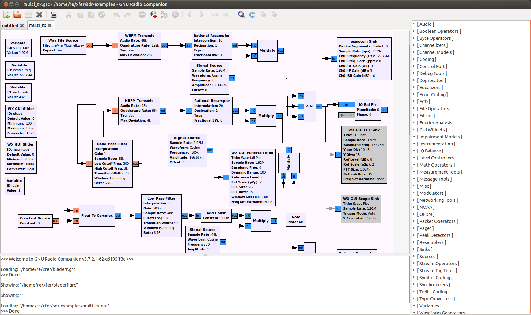Execute the flow graph
The height and width of the screenshot is (315, 531).
tap(164, 14)
